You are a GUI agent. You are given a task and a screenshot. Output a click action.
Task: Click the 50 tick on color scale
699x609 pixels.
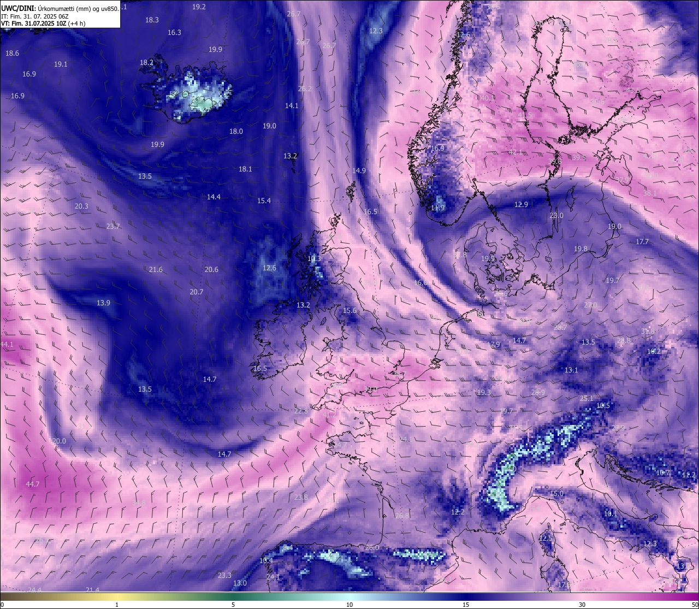pos(694,604)
